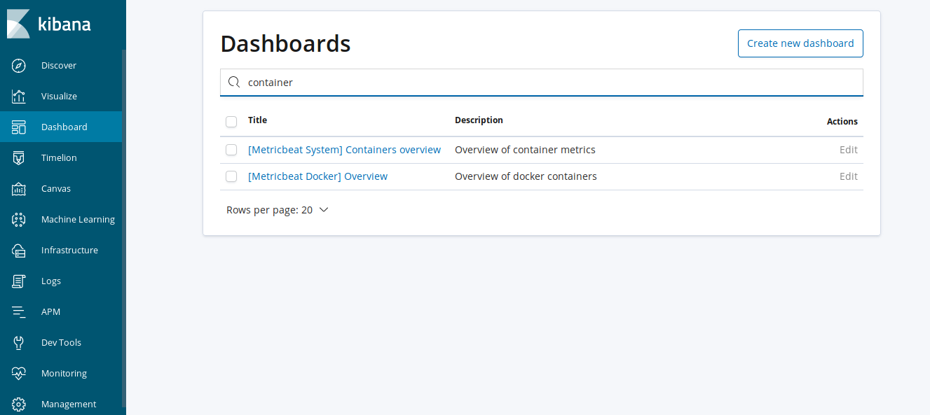Click the Create new dashboard button
930x415 pixels.
[800, 43]
